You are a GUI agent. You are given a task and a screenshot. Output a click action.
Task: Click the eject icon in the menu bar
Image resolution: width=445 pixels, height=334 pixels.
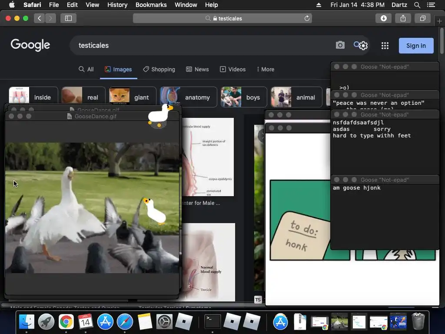319,5
